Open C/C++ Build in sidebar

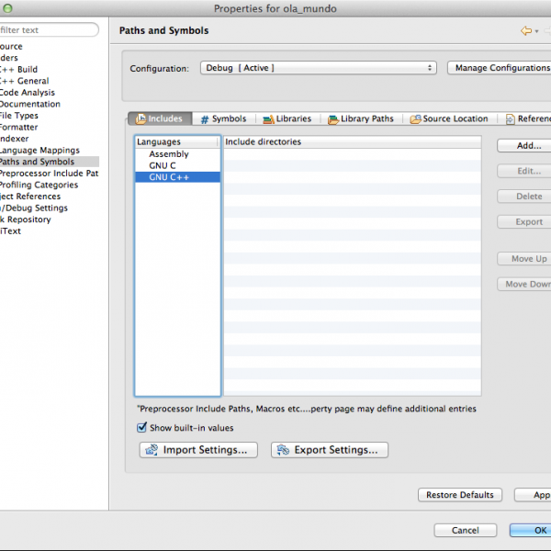point(18,69)
